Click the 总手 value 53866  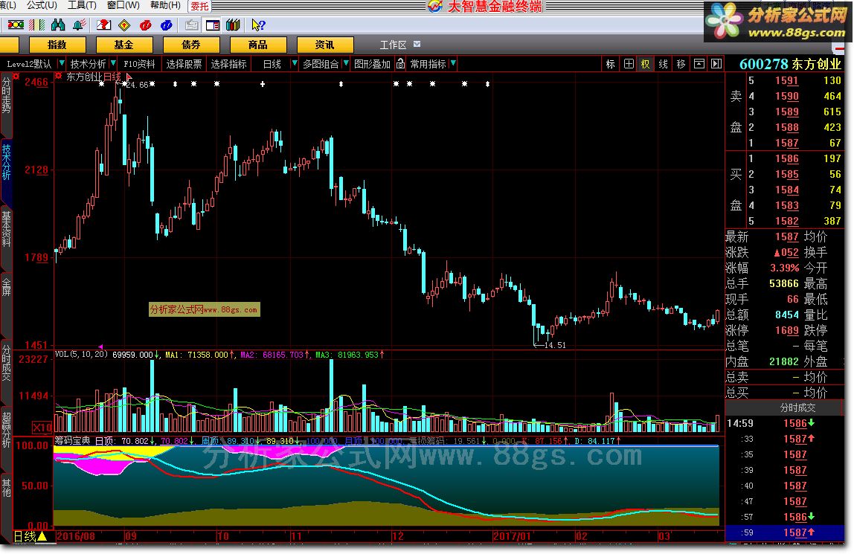click(784, 283)
